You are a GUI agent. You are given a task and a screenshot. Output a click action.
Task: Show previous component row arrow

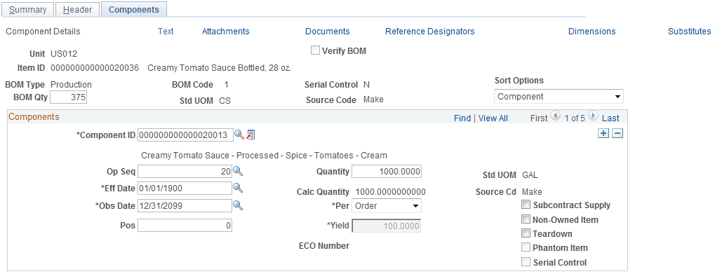pos(555,116)
